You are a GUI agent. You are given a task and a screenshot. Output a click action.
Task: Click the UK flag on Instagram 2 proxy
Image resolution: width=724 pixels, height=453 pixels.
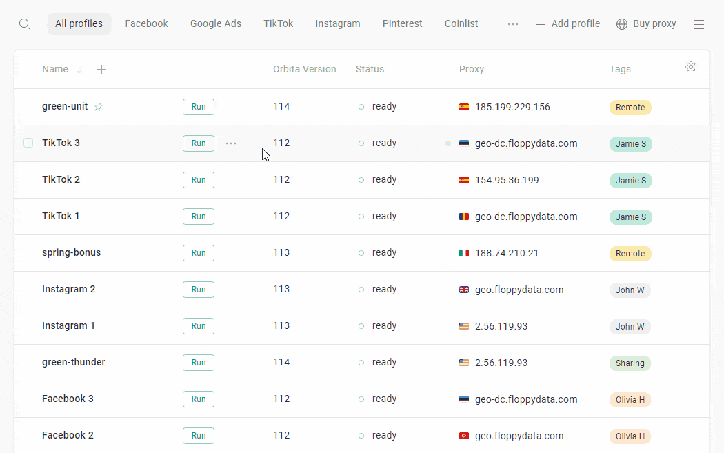coord(464,290)
